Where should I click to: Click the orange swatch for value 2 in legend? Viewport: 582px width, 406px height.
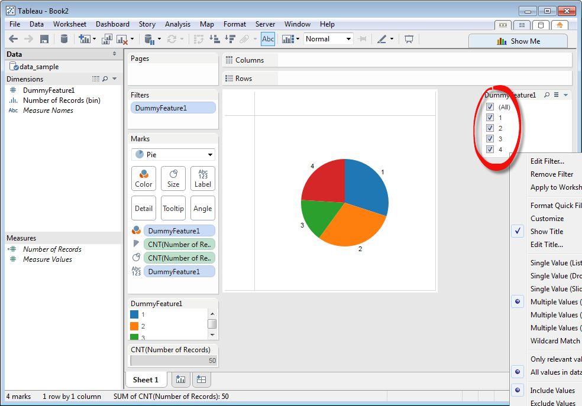click(x=134, y=326)
